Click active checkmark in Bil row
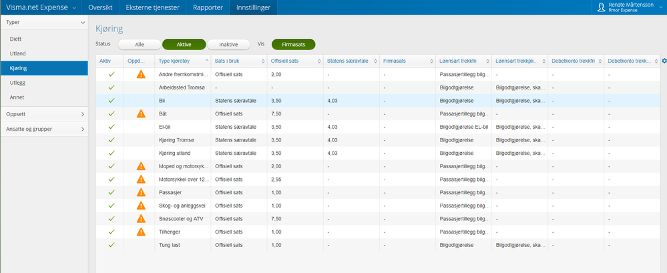667x273 pixels. click(112, 101)
